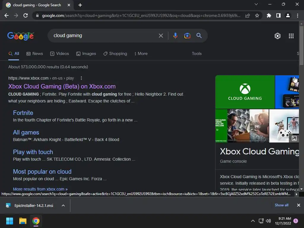Submit search with magnifier icon

199,36
